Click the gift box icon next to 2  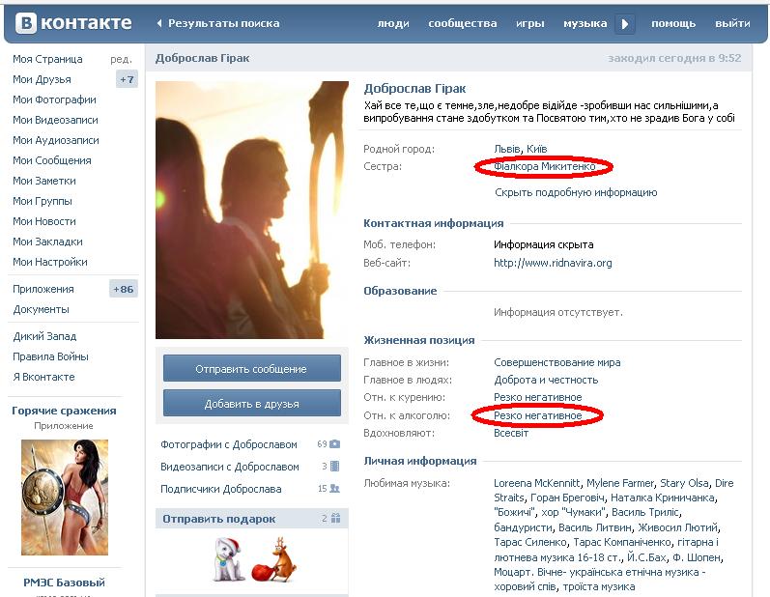coord(335,518)
